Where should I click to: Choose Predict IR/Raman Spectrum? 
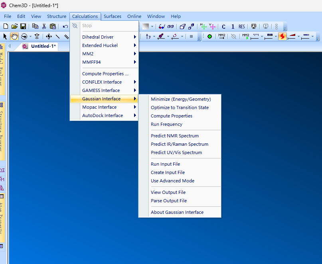click(180, 144)
